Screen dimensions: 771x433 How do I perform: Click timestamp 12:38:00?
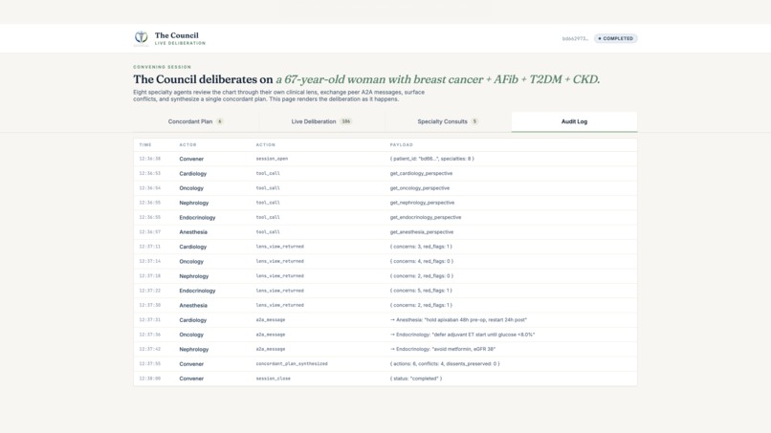tap(149, 379)
